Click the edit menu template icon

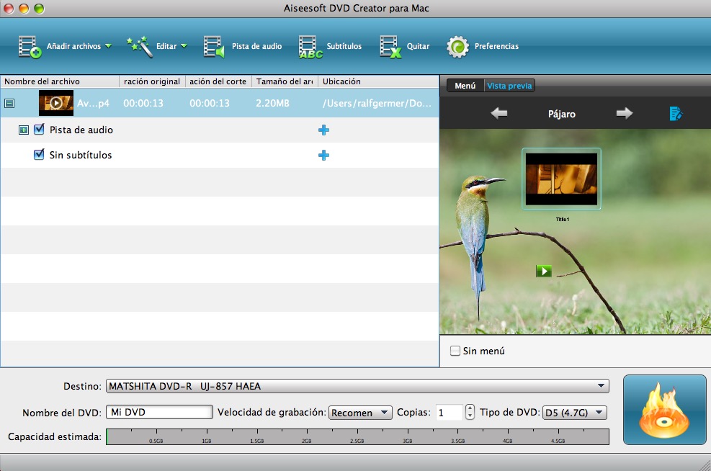(x=676, y=113)
